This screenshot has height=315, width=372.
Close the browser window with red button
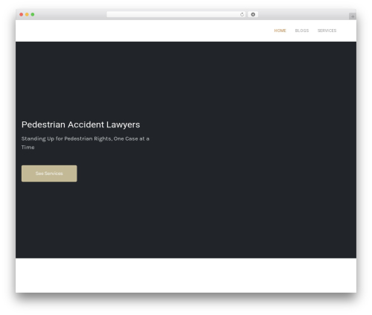pyautogui.click(x=22, y=15)
